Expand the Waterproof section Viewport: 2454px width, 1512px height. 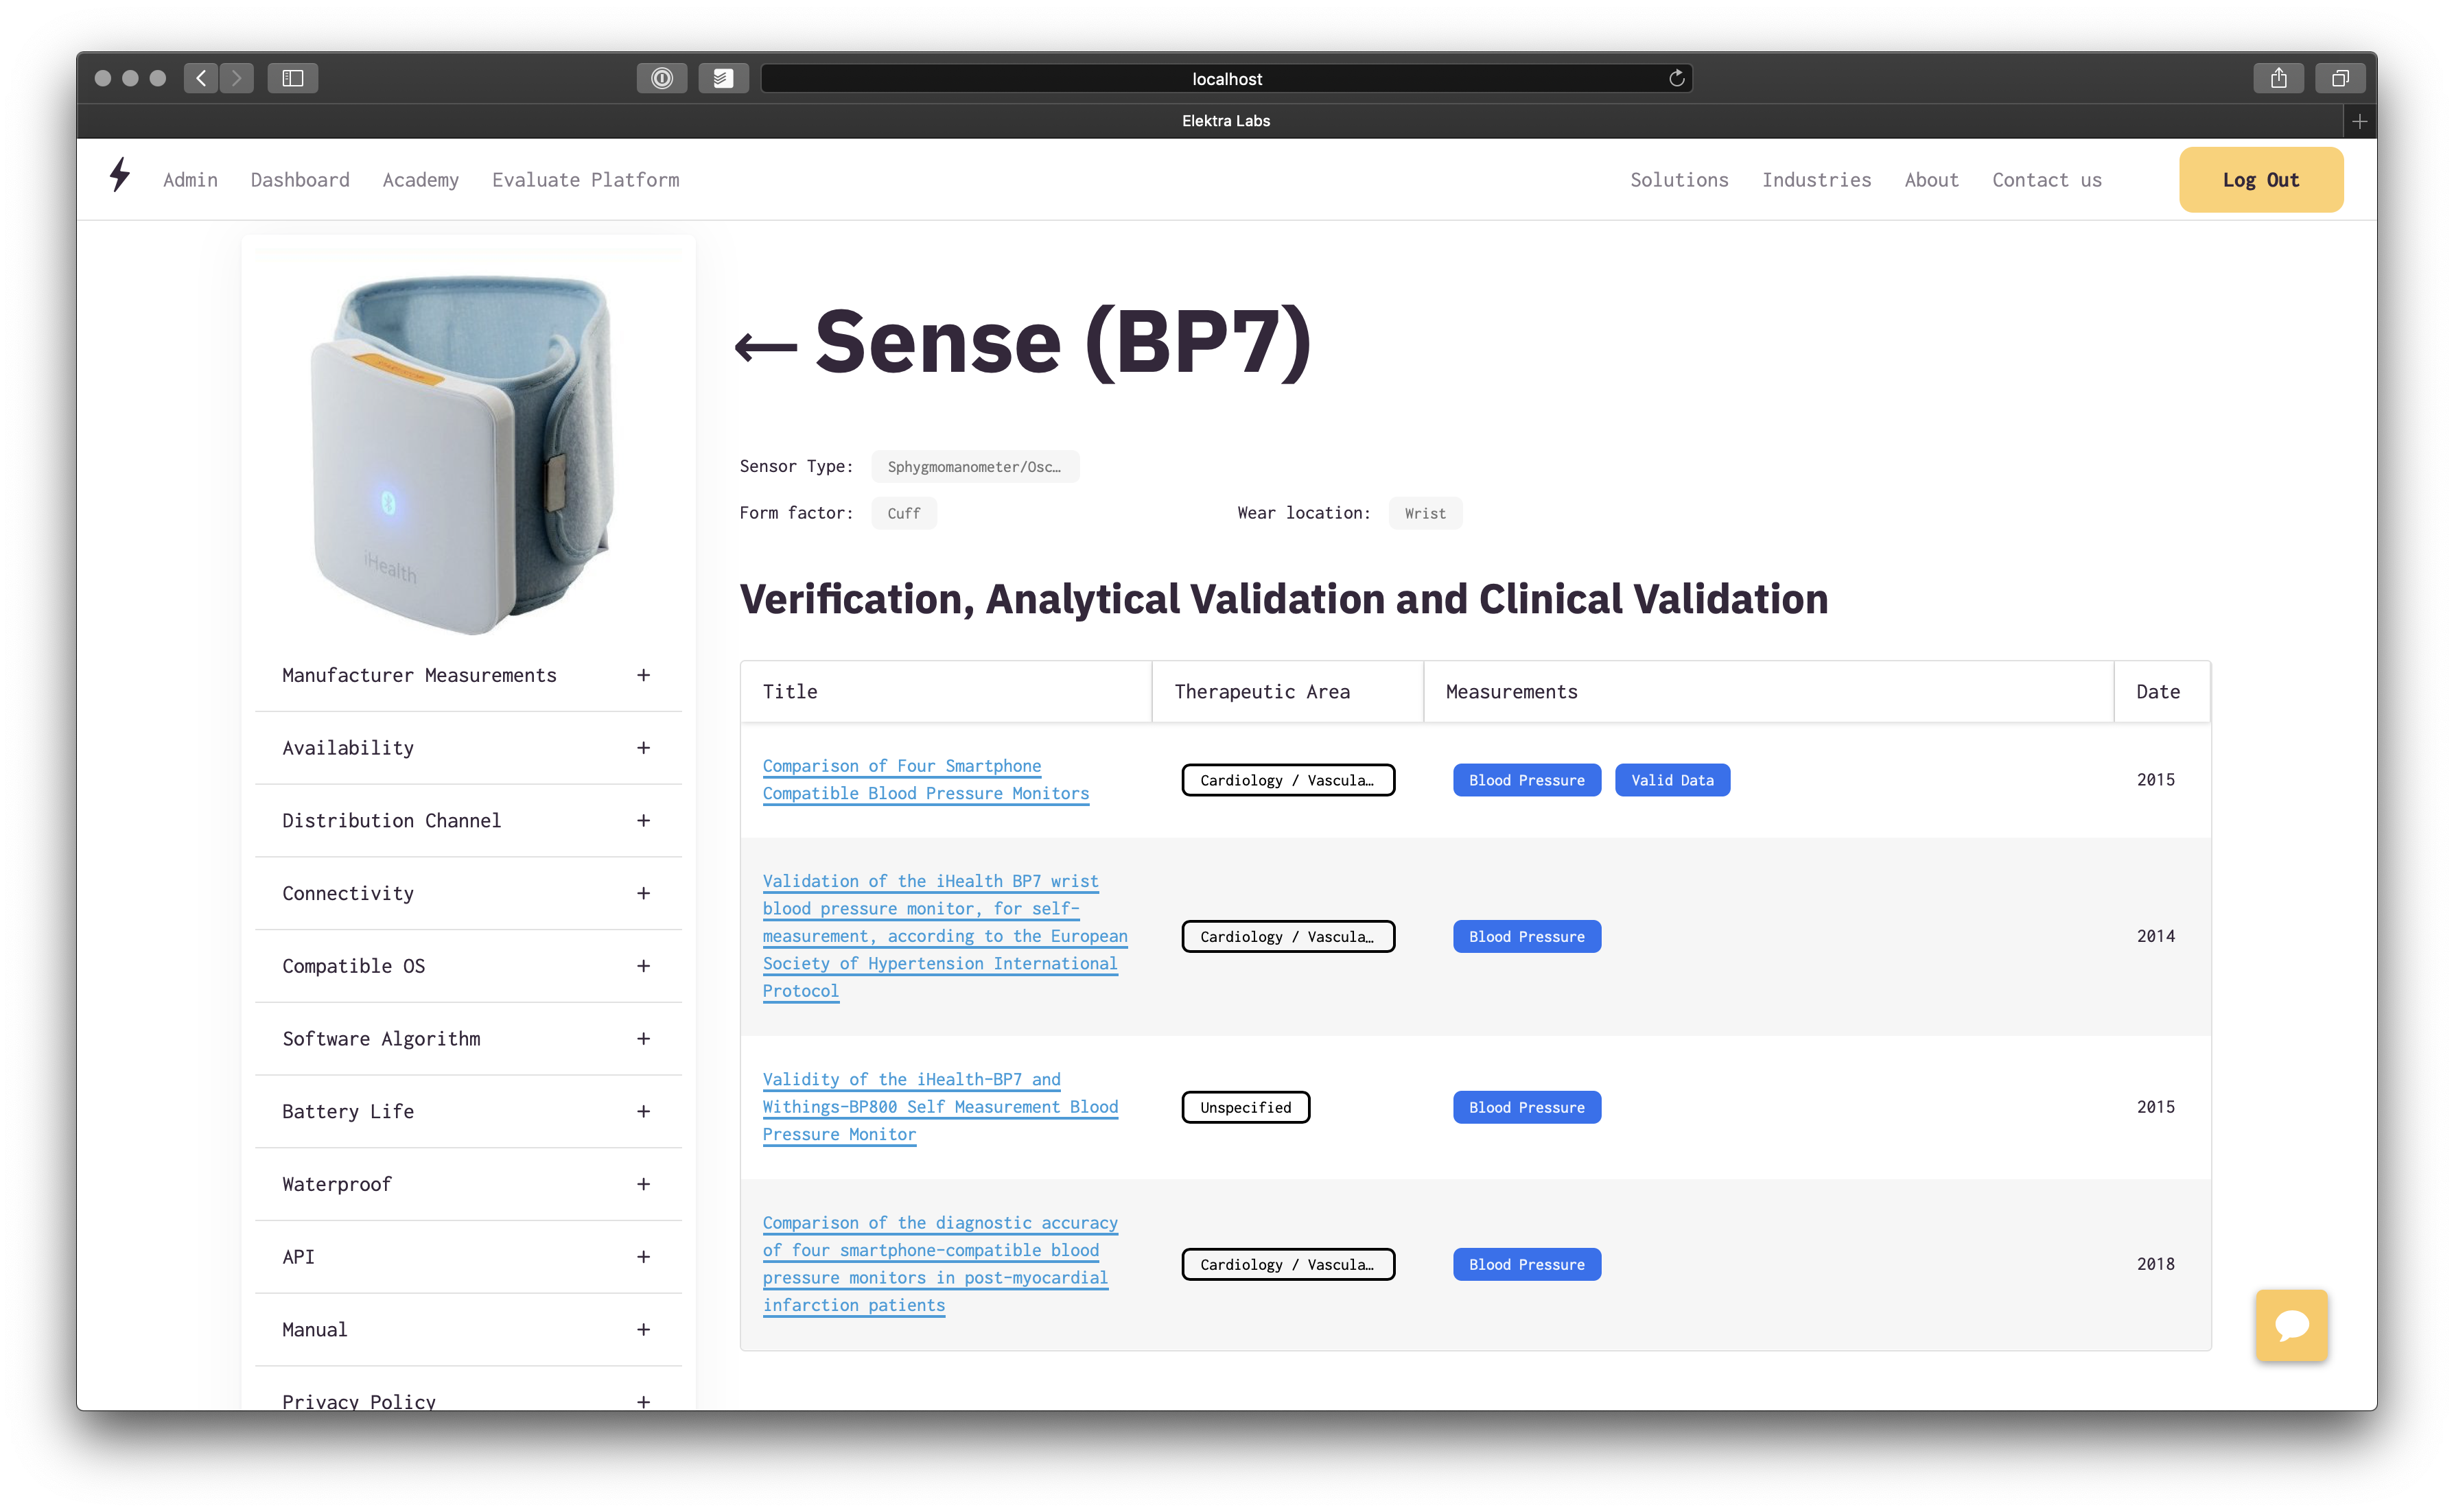coord(643,1184)
